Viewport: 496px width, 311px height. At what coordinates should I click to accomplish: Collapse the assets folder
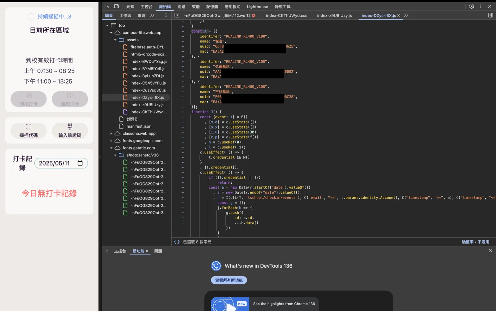point(115,40)
